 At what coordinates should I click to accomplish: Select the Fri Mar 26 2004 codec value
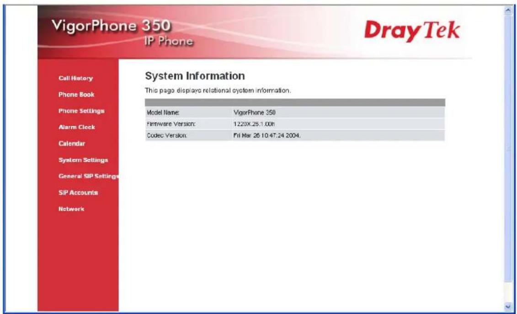pos(267,135)
